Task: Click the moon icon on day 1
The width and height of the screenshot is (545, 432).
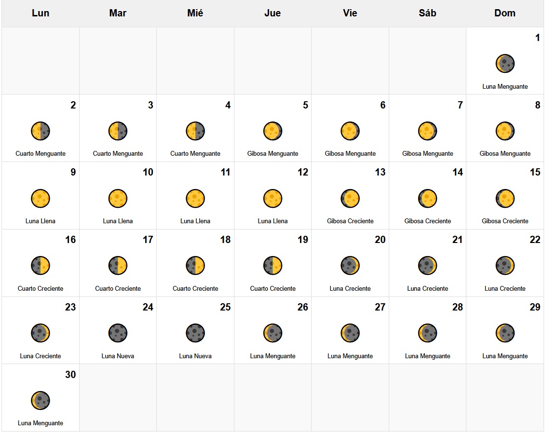Action: 505,64
